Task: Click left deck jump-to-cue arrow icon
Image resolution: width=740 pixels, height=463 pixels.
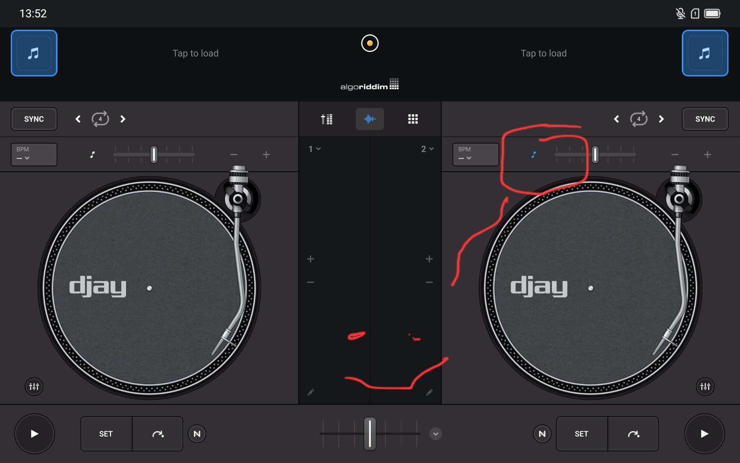Action: [158, 434]
